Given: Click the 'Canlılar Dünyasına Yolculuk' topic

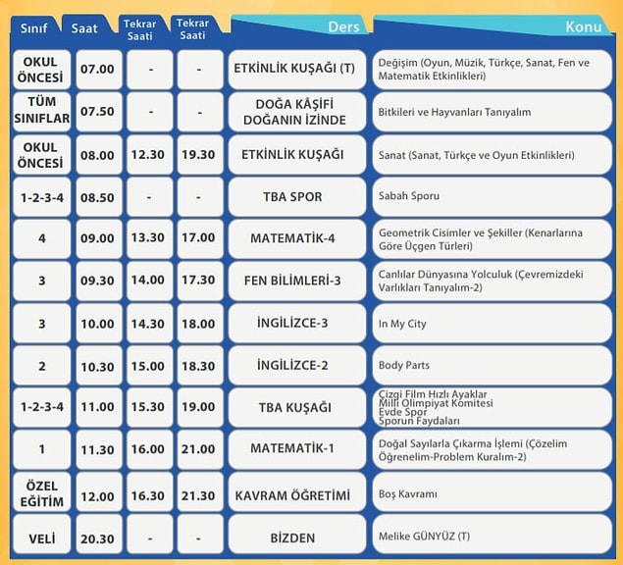Looking at the screenshot, I should click(492, 281).
